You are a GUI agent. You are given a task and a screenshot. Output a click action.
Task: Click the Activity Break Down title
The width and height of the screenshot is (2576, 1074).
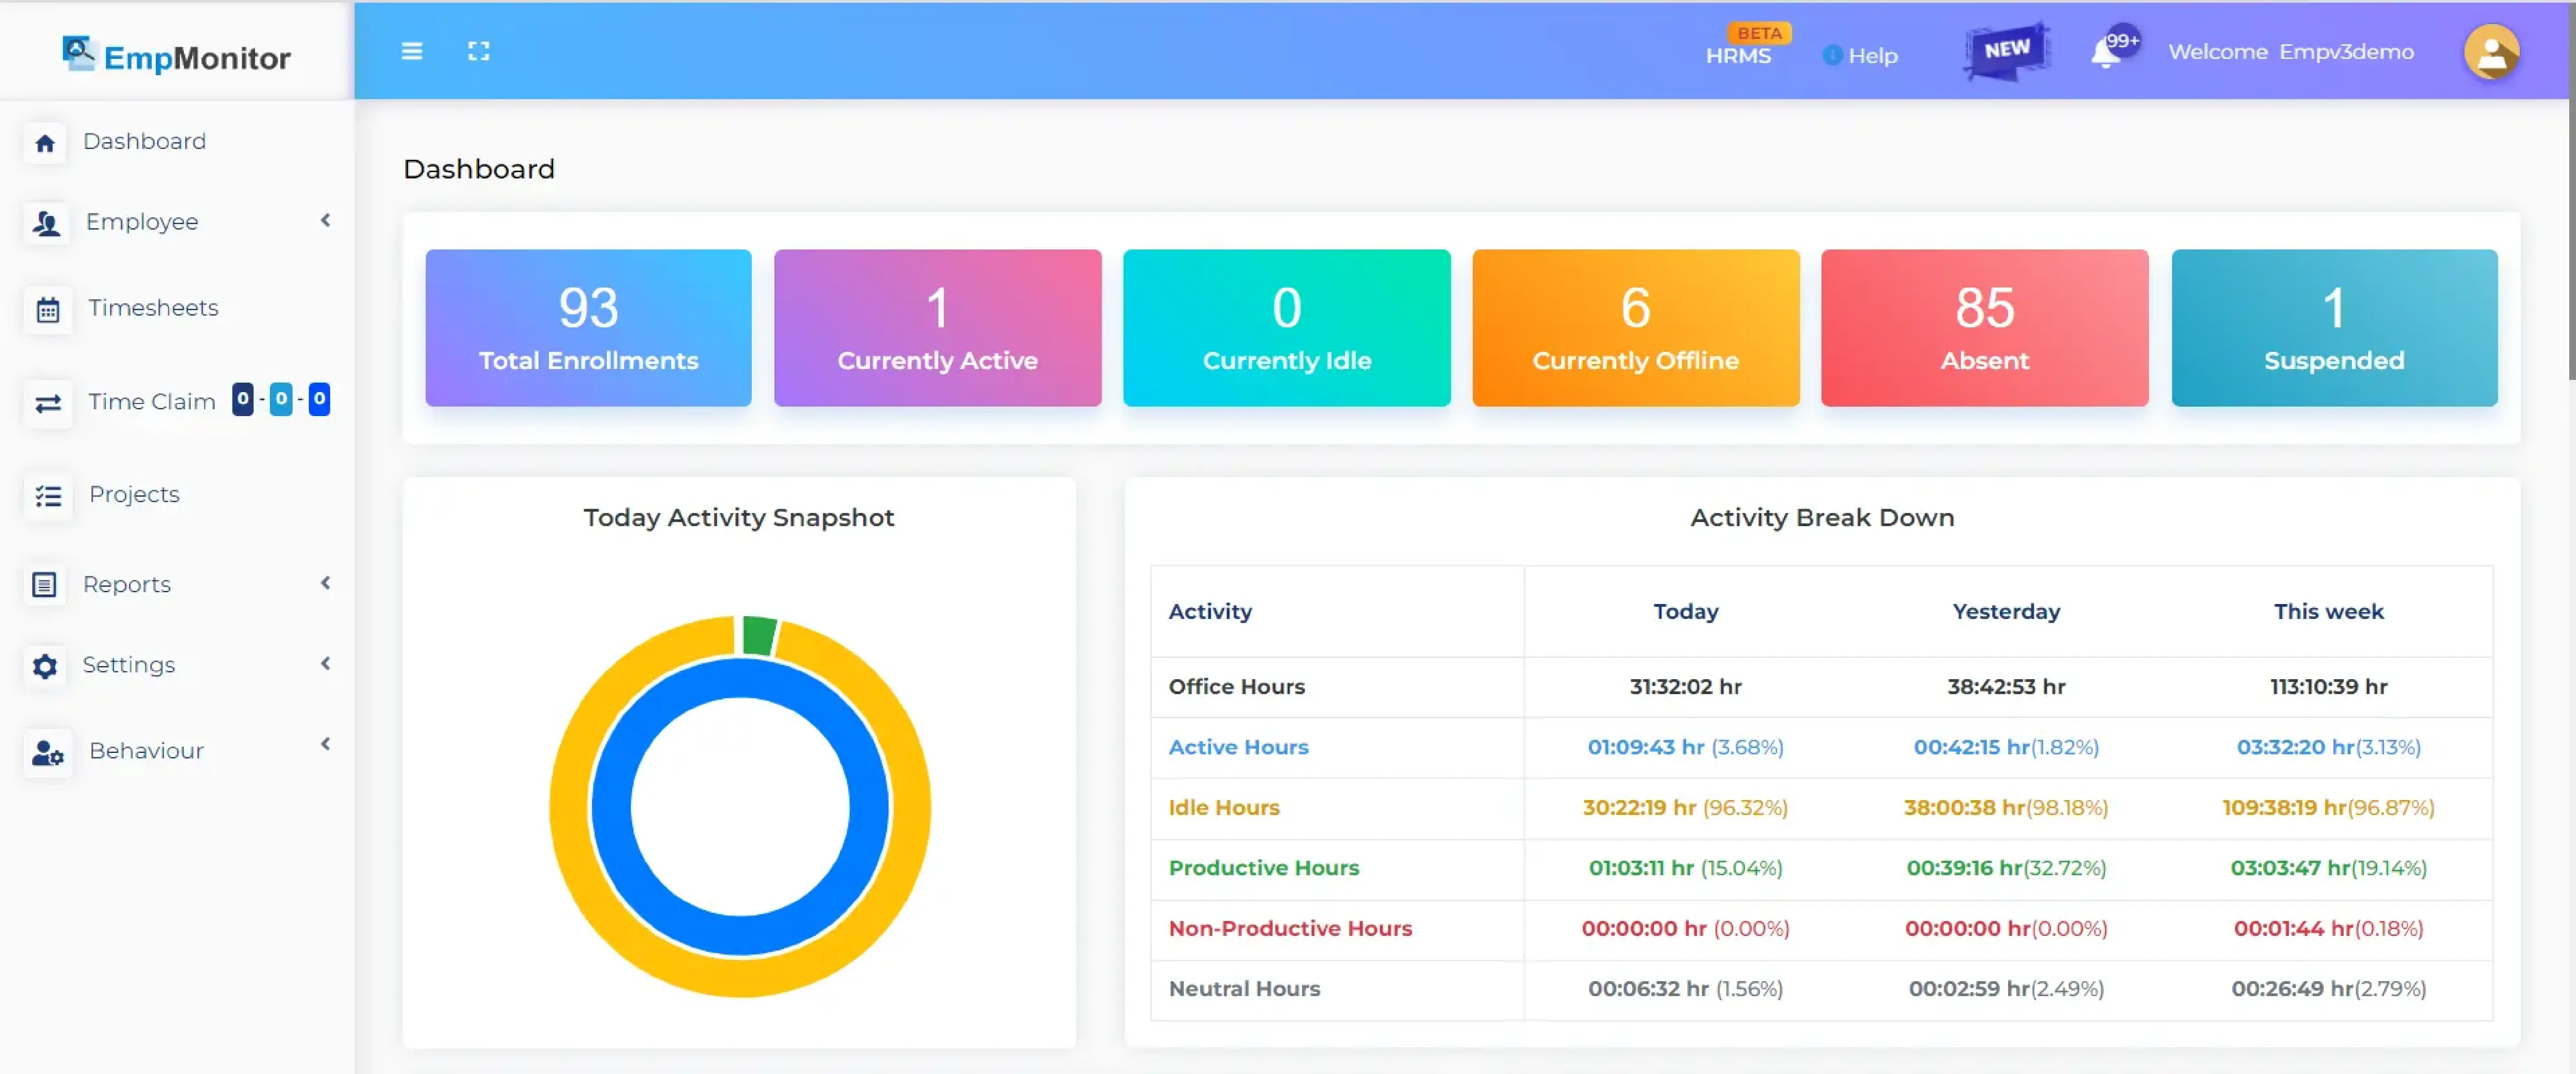(1822, 517)
